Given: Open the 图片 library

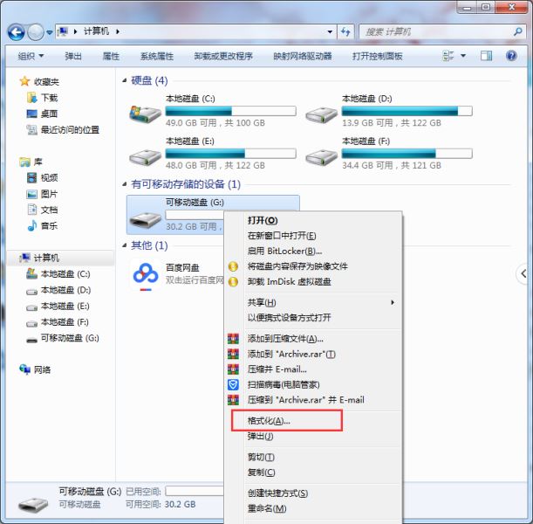Looking at the screenshot, I should click(43, 194).
